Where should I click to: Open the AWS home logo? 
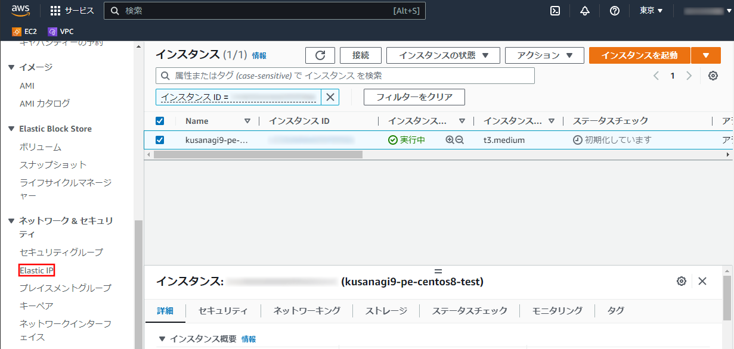point(21,10)
